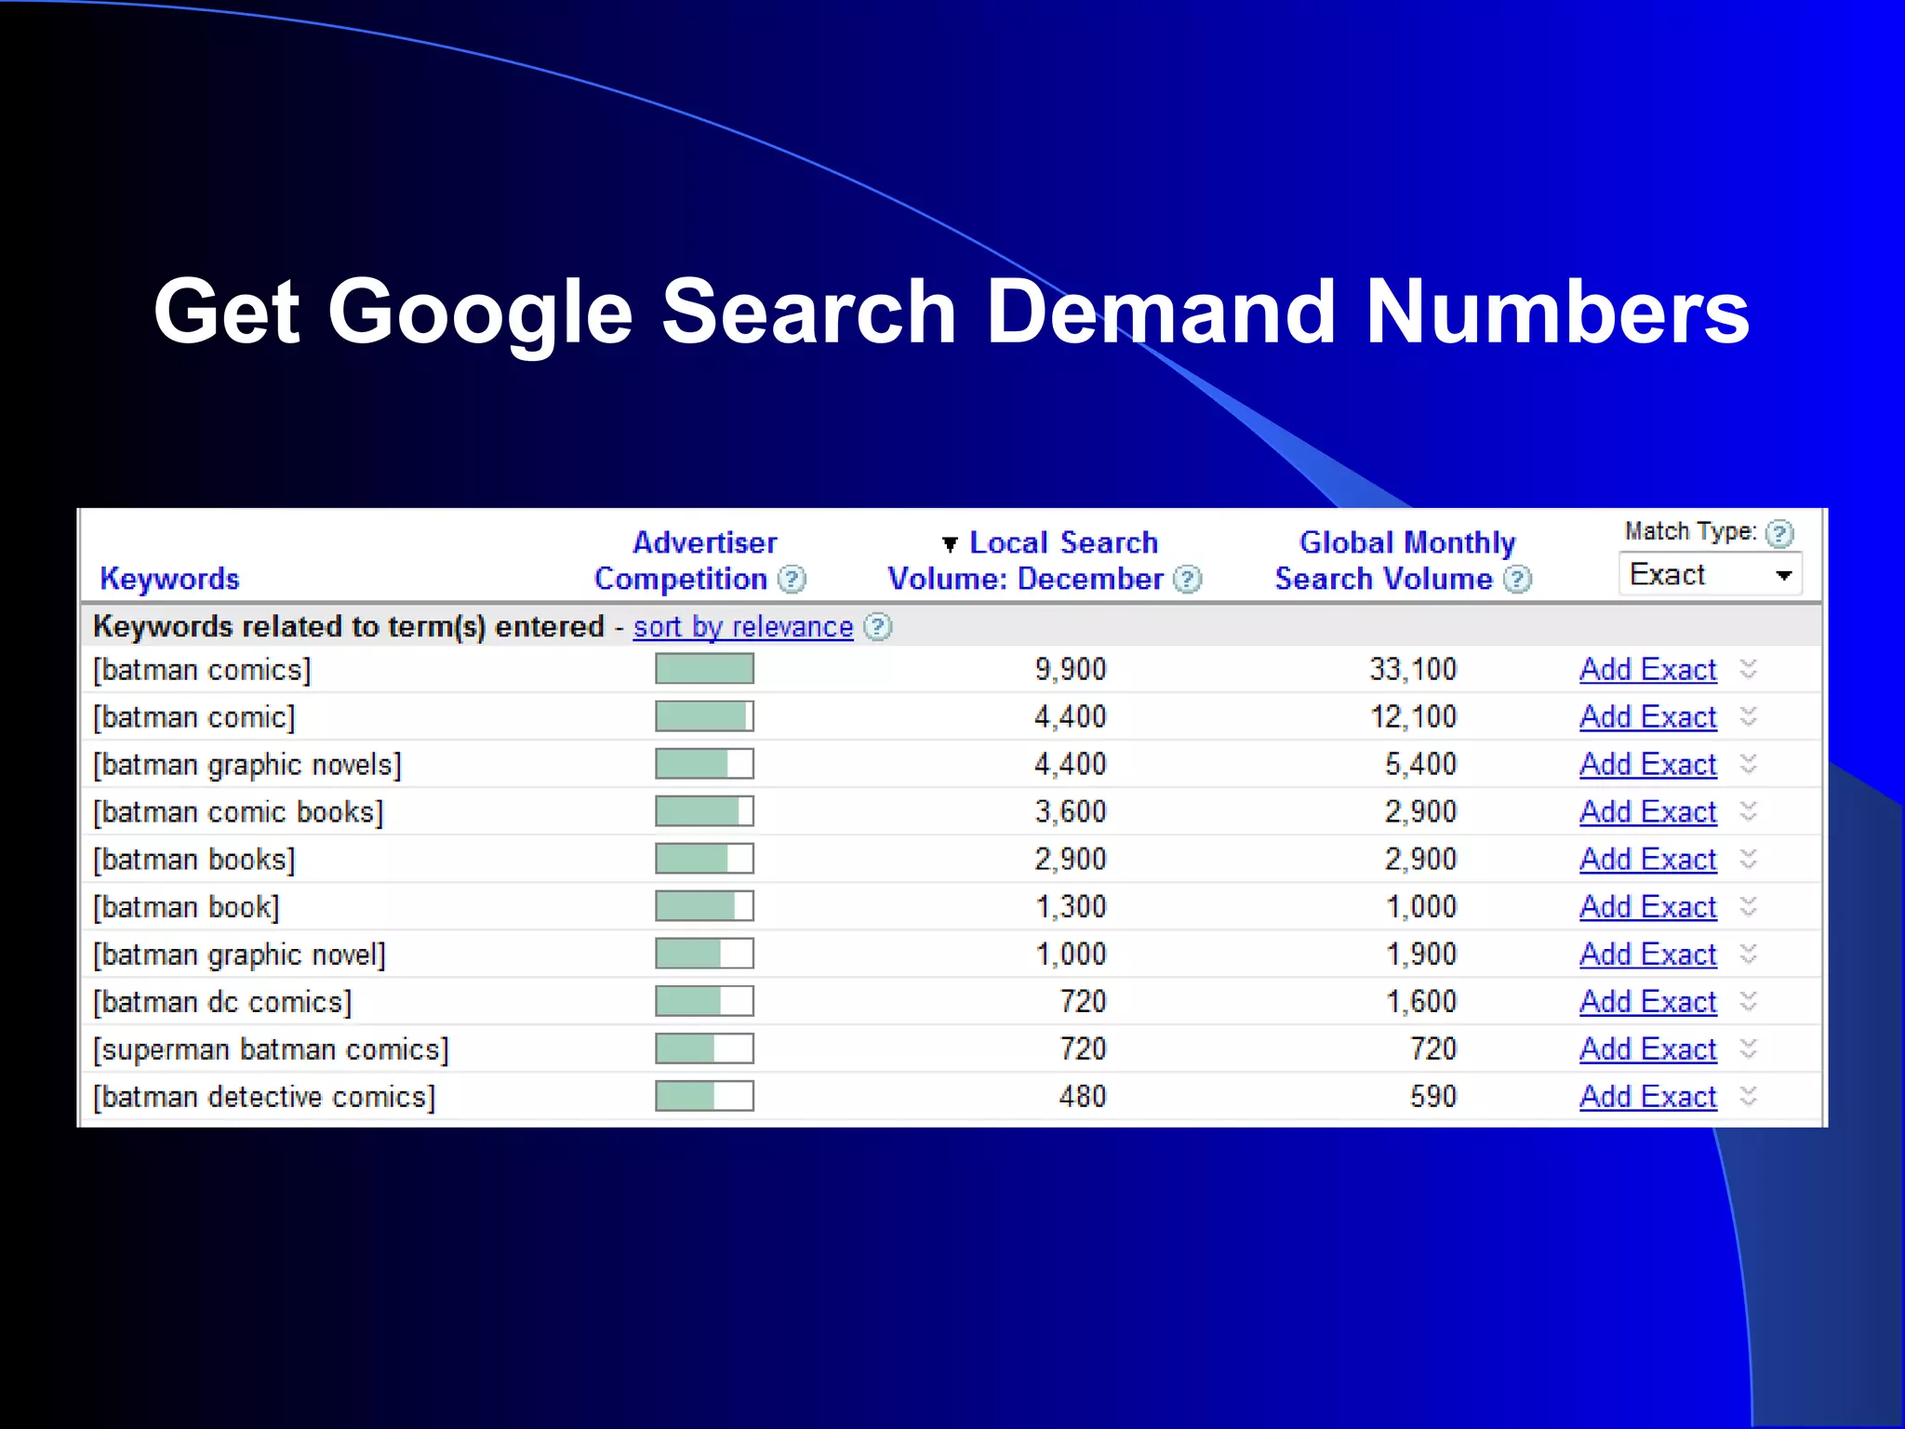The image size is (1905, 1429).
Task: Click the sort by relevance link
Action: pyautogui.click(x=743, y=627)
